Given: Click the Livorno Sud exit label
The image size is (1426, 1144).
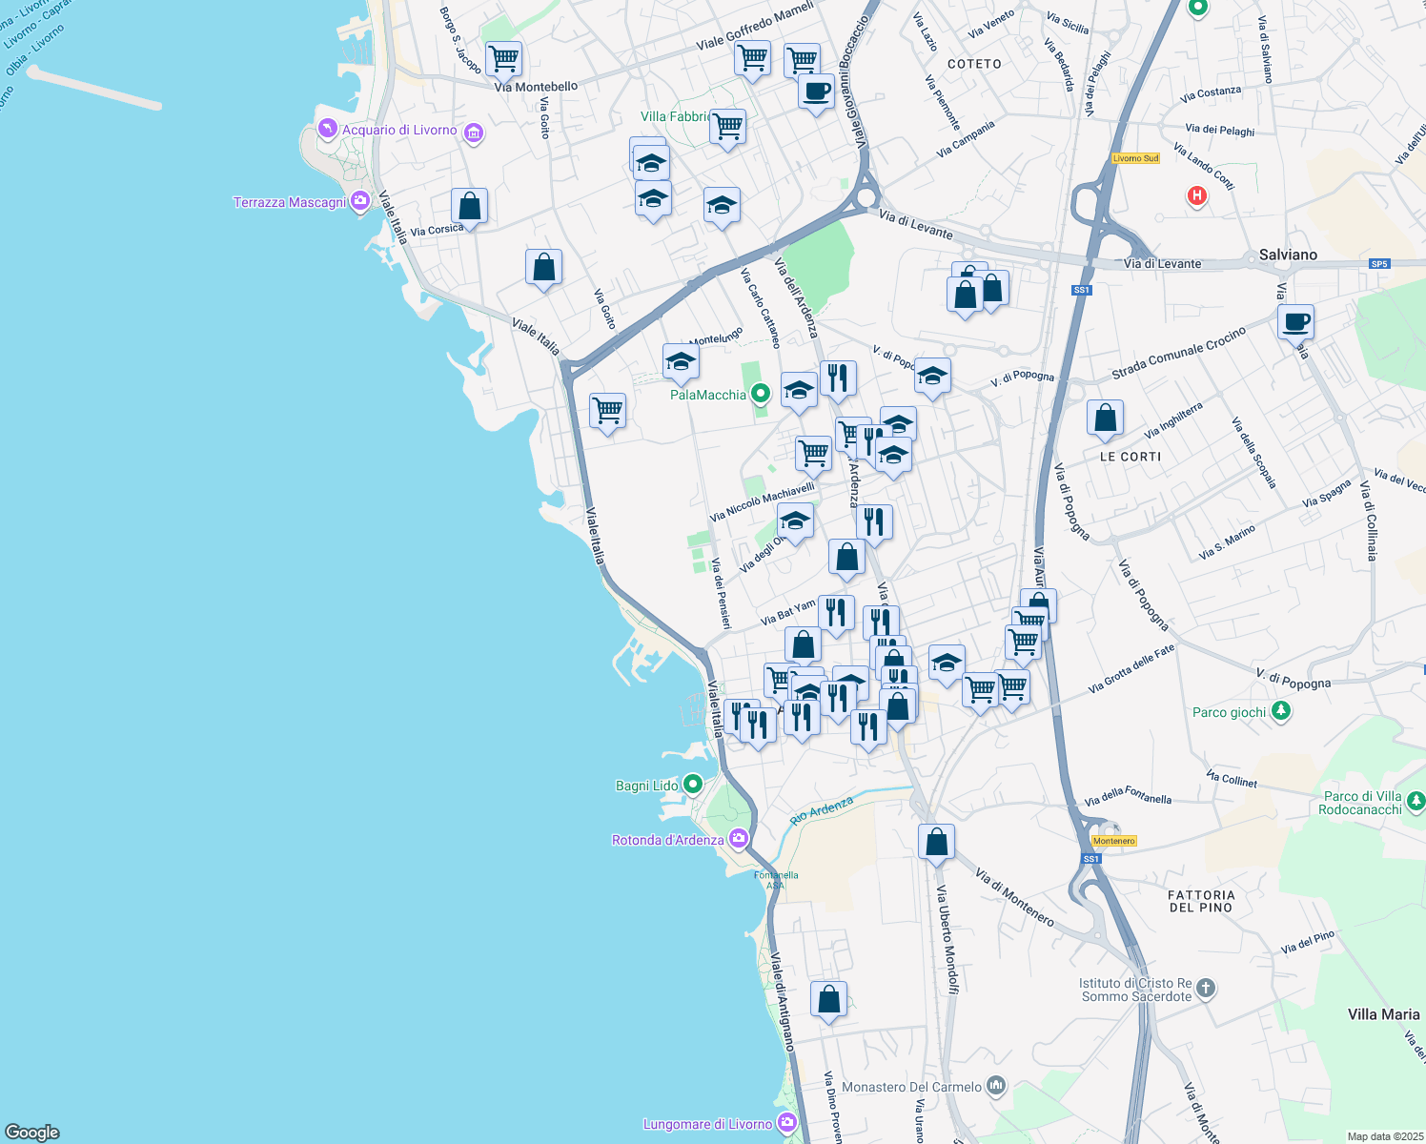Looking at the screenshot, I should [x=1134, y=158].
